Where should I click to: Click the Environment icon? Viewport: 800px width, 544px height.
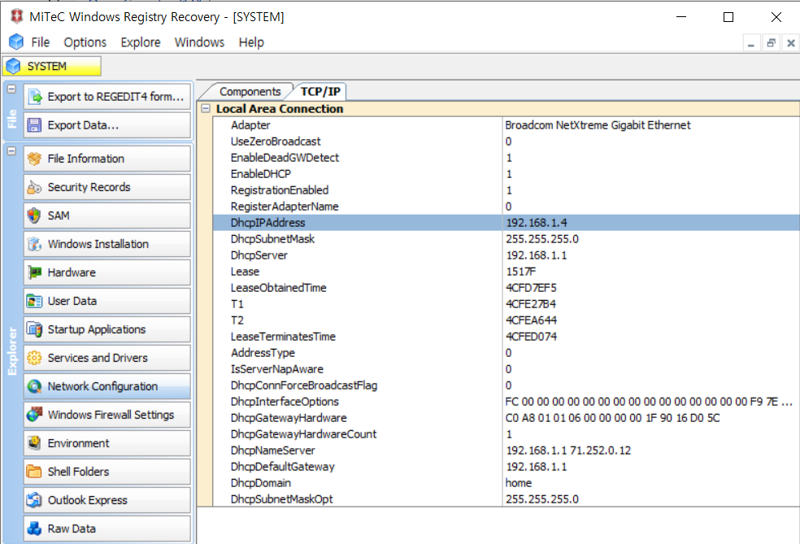pos(35,443)
